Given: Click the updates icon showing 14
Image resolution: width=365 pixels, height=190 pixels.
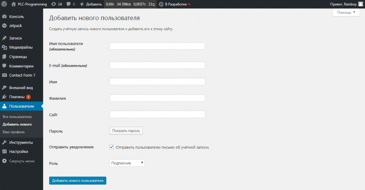Looking at the screenshot, I should pyautogui.click(x=53, y=4).
